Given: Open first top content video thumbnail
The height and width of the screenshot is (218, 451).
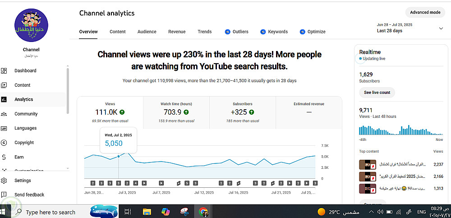Looking at the screenshot, I should point(364,164).
